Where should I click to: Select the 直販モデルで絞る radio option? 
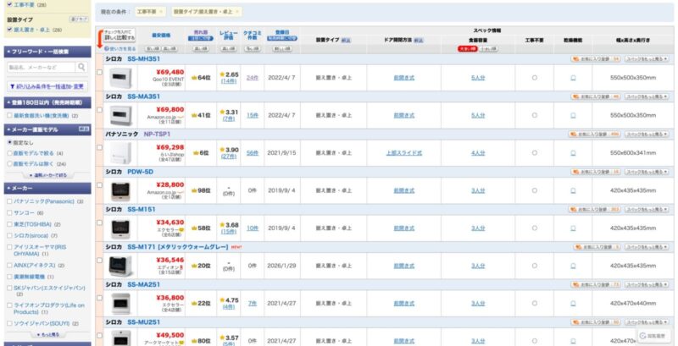(8, 153)
